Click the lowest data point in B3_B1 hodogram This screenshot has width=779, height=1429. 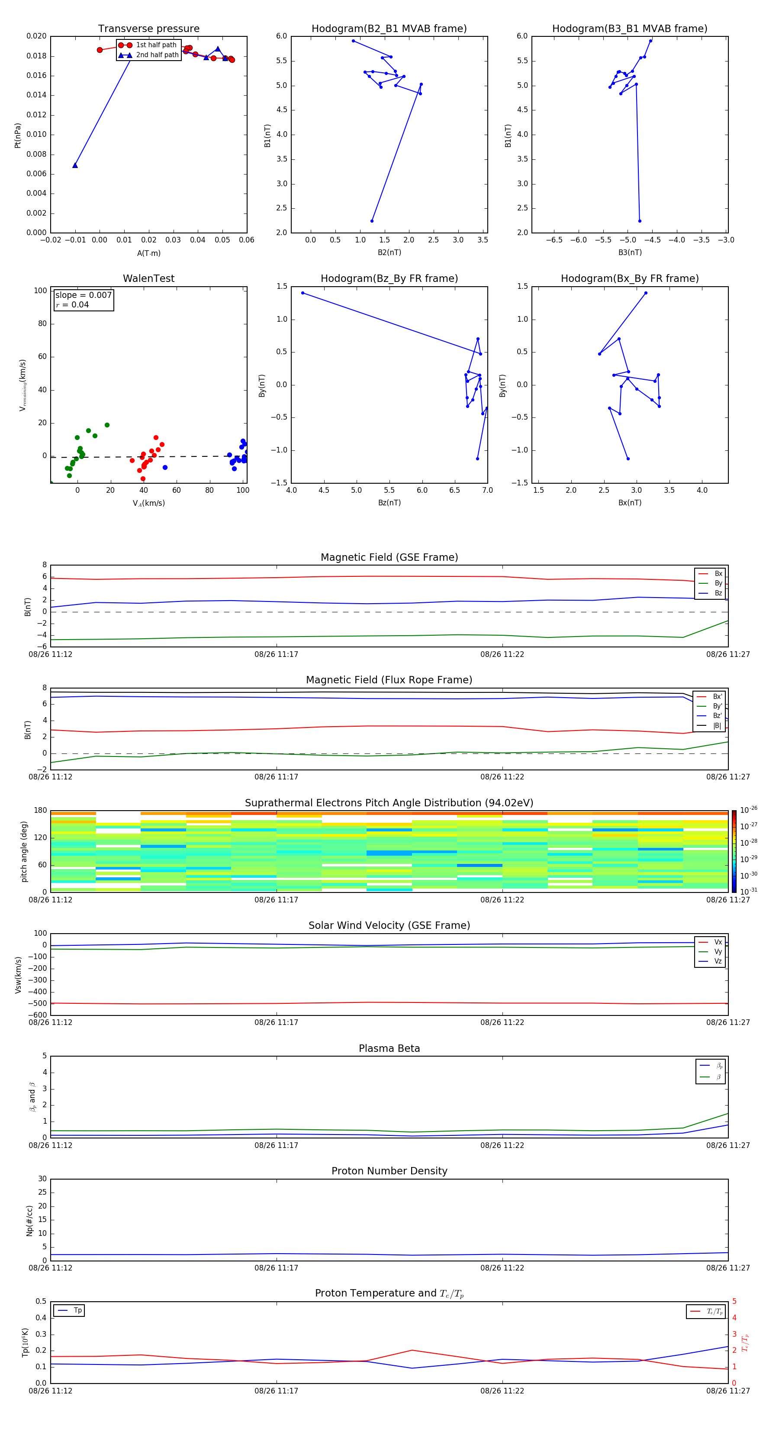pyautogui.click(x=639, y=221)
